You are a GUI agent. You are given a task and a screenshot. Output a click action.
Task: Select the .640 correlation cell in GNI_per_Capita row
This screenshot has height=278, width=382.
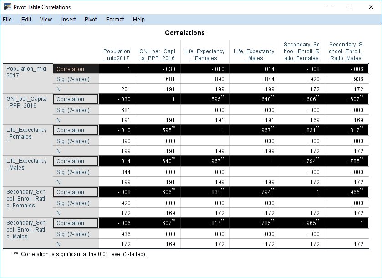(255, 99)
